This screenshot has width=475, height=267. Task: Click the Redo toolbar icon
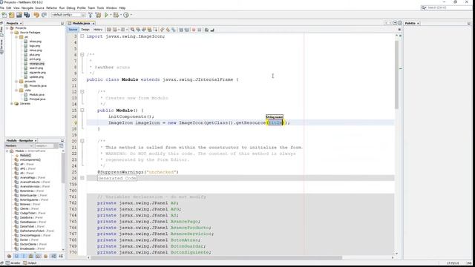[x=44, y=15]
